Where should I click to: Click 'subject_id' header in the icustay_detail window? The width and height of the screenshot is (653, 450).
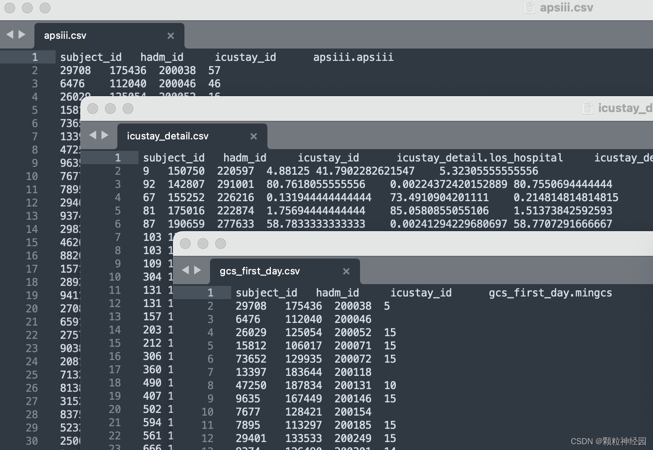pyautogui.click(x=174, y=158)
